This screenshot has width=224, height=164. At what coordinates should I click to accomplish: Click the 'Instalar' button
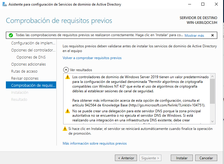coord(182,158)
